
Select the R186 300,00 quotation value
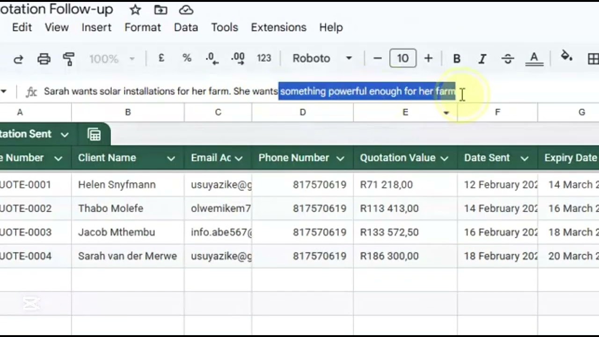(405, 256)
